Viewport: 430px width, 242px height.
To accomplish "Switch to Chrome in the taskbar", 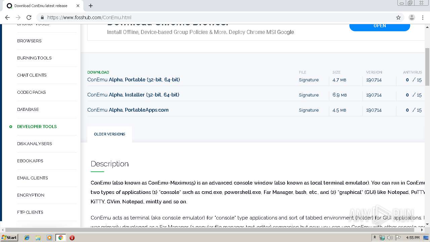I will pyautogui.click(x=60, y=238).
